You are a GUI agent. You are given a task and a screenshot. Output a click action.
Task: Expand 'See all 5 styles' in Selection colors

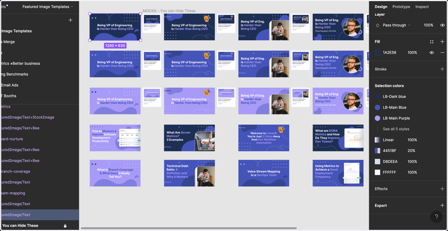click(396, 129)
